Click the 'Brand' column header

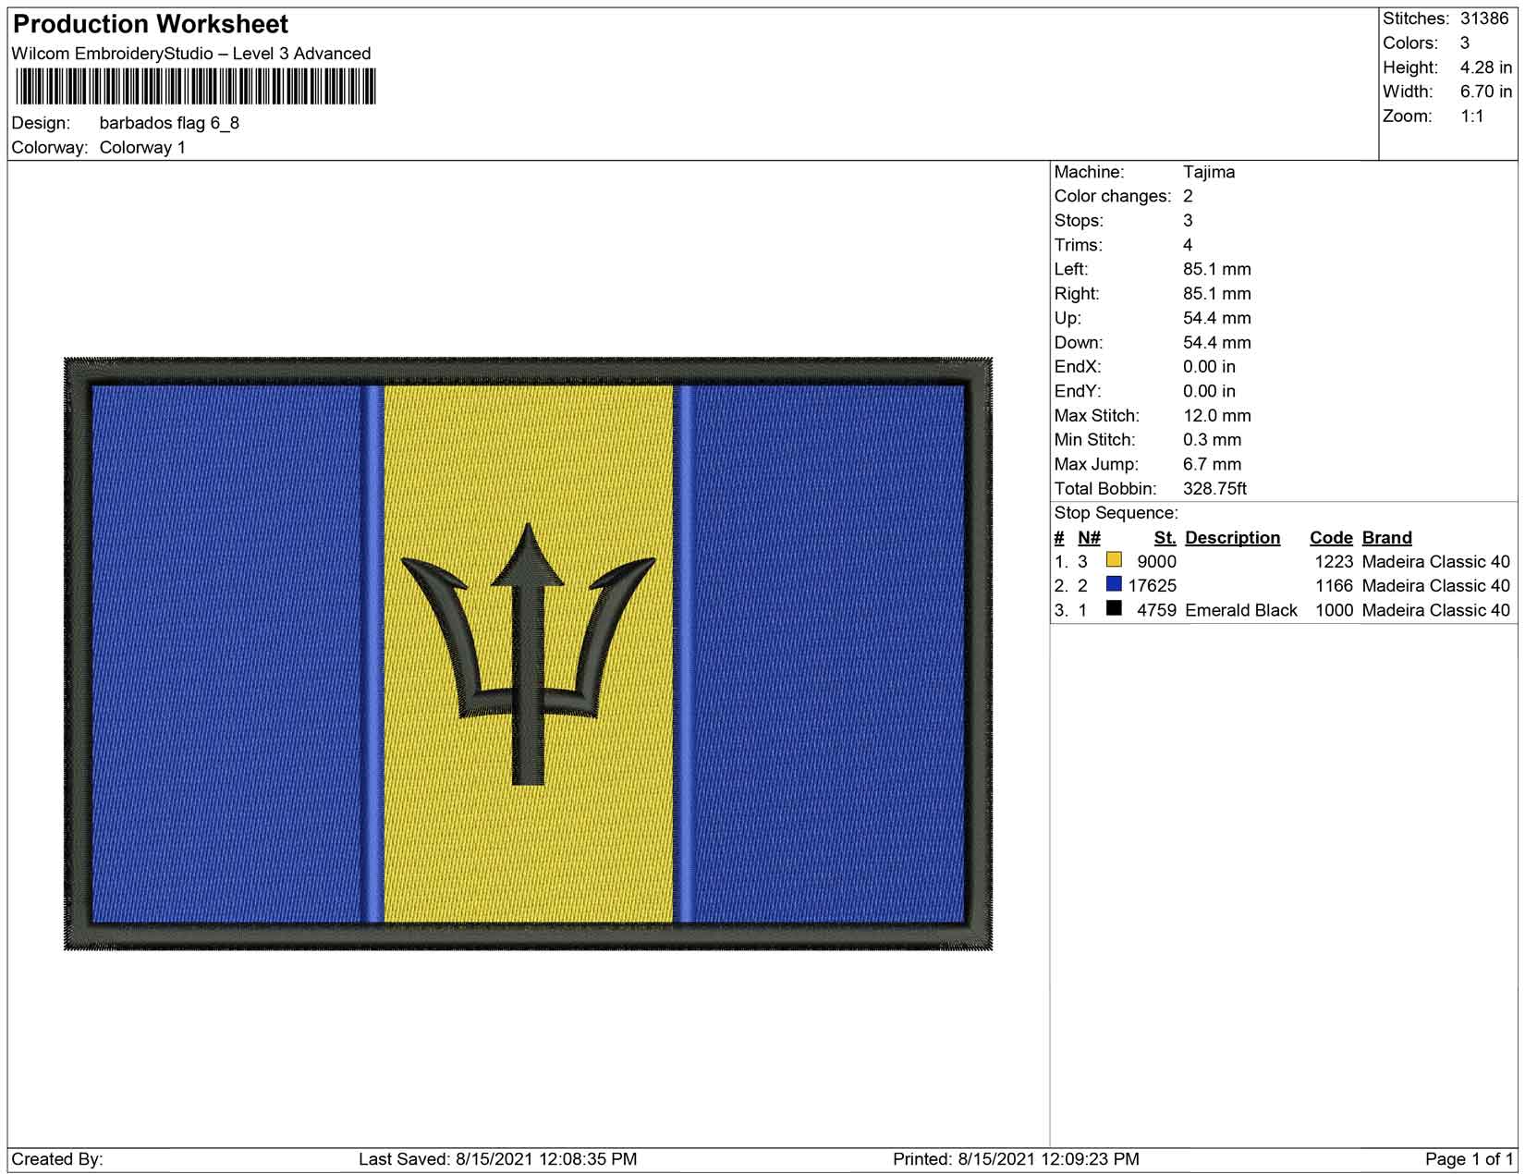tap(1387, 538)
